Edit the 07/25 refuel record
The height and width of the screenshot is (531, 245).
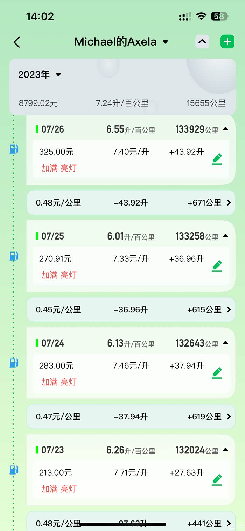pos(217,266)
